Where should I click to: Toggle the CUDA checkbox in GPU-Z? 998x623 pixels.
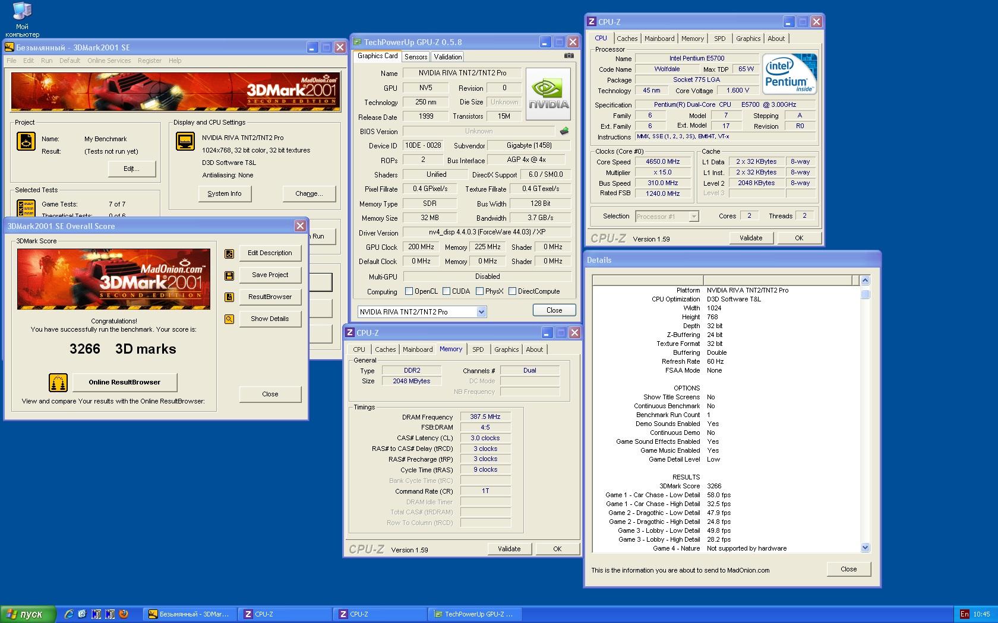click(446, 291)
